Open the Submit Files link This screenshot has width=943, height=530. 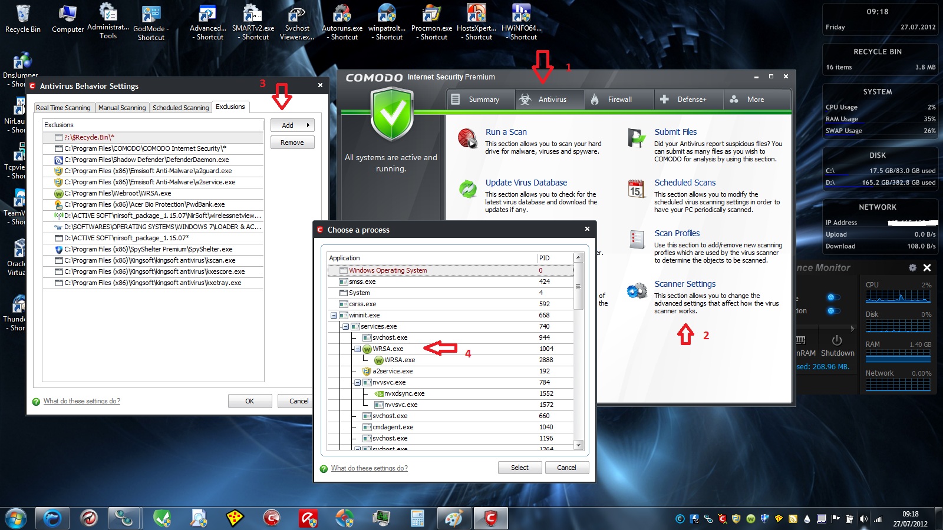coord(675,132)
